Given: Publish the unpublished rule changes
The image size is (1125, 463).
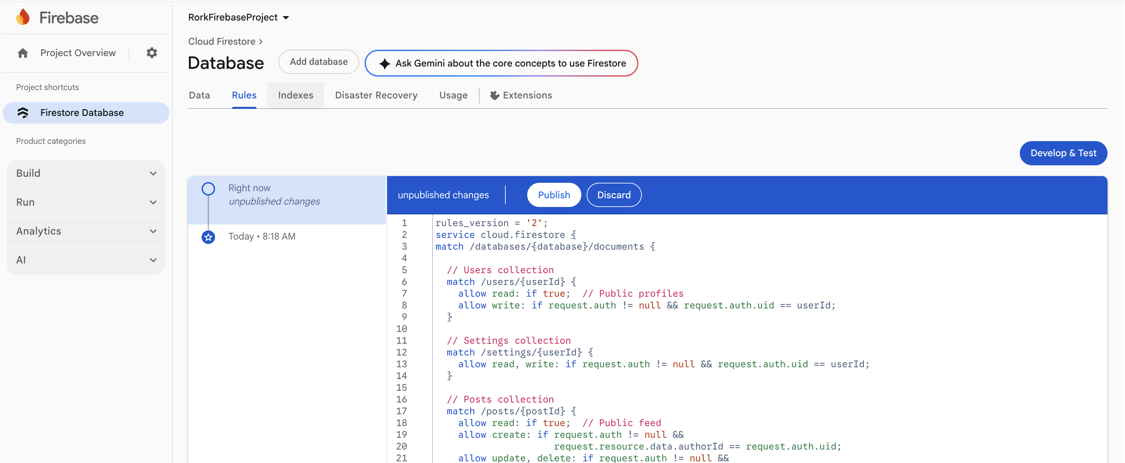Looking at the screenshot, I should (x=554, y=195).
